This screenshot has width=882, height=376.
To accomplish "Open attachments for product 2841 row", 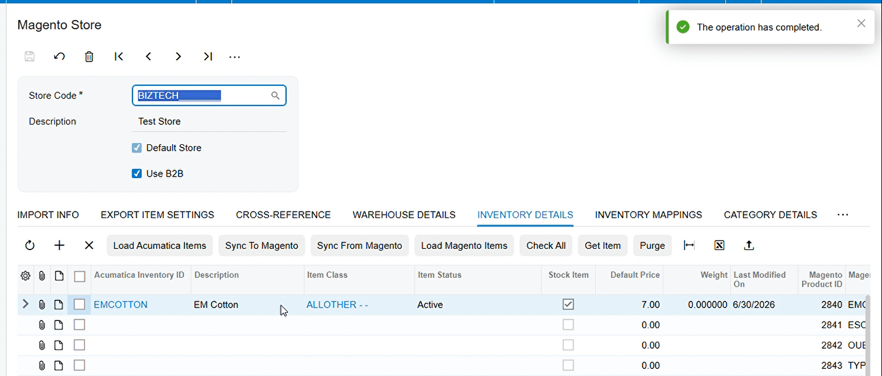I will (42, 325).
